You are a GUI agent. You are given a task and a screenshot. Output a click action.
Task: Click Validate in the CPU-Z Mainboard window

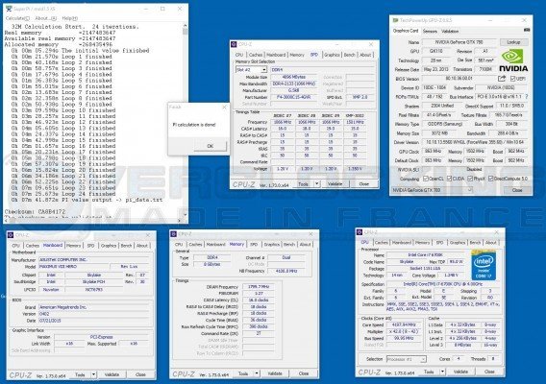[x=112, y=374]
